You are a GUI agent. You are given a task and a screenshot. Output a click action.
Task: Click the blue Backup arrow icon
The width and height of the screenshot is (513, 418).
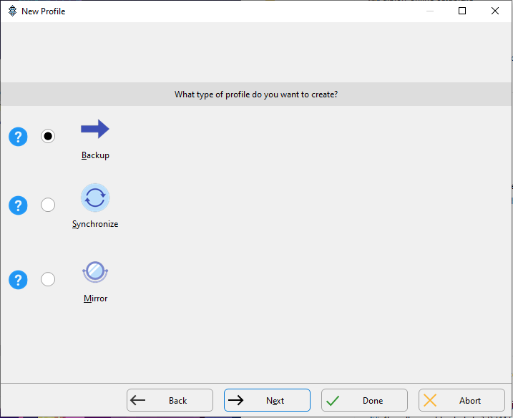[95, 129]
